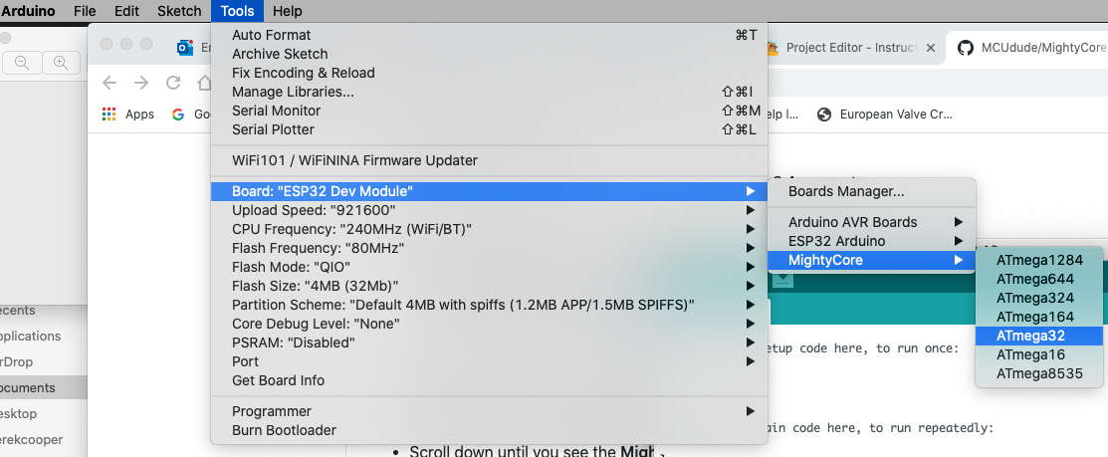Expand the Upload Speed "921600" submenu
1108x457 pixels.
click(489, 210)
